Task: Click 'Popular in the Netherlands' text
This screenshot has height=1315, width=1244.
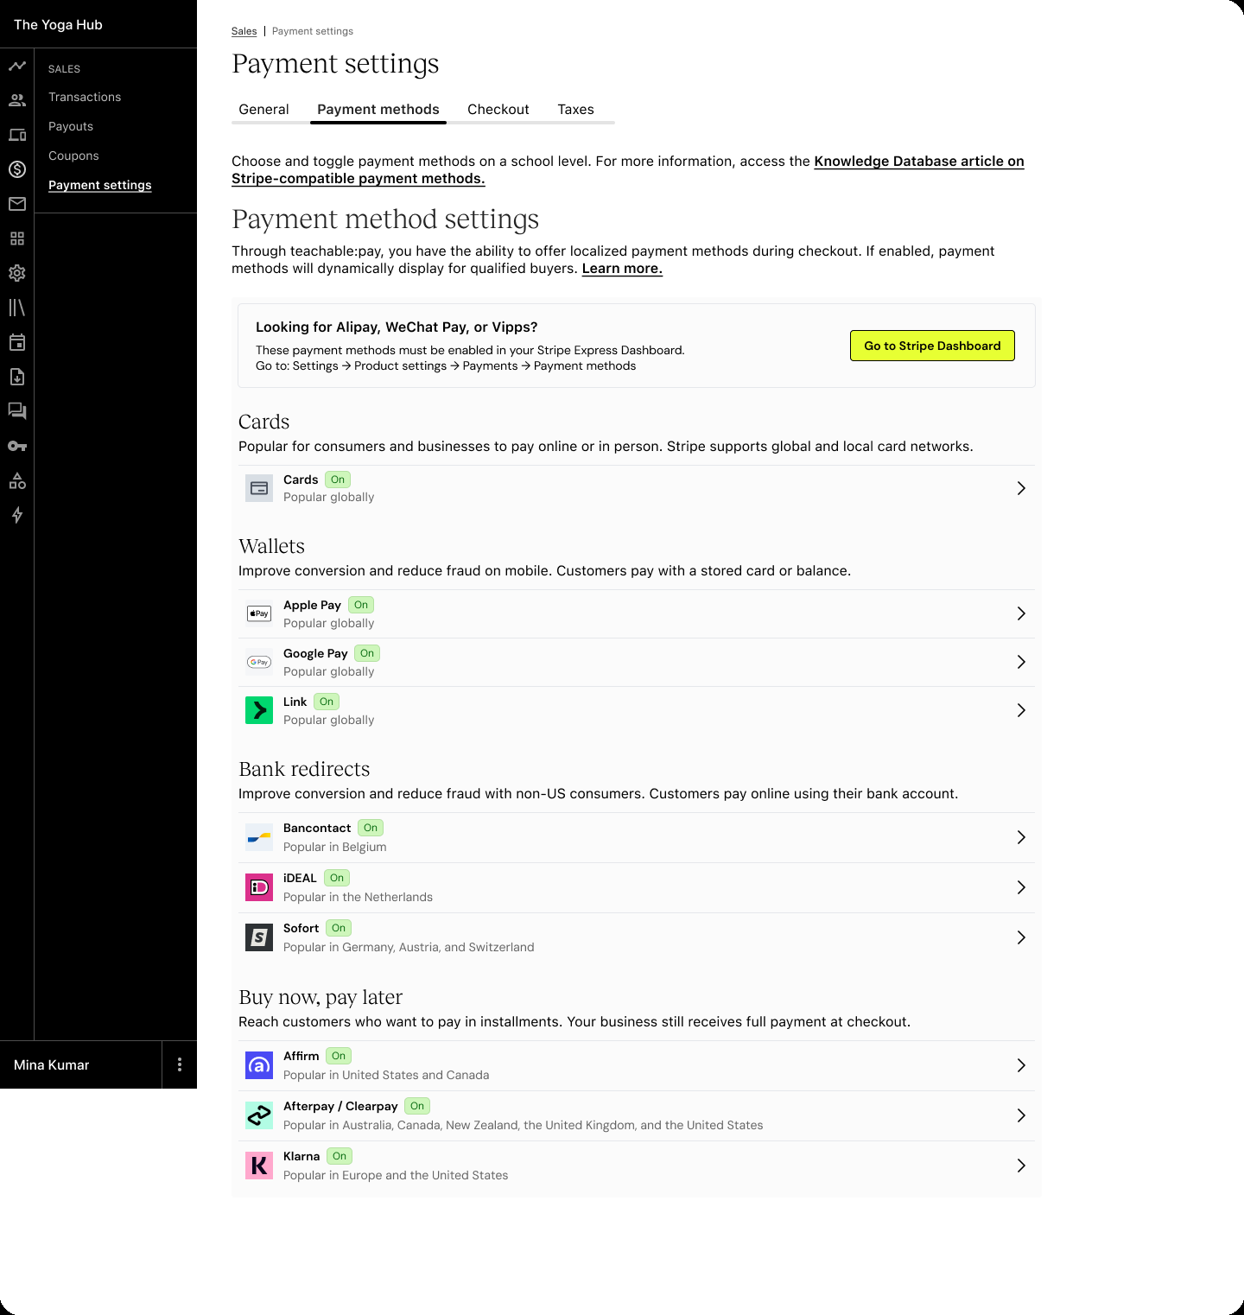Action: tap(358, 897)
